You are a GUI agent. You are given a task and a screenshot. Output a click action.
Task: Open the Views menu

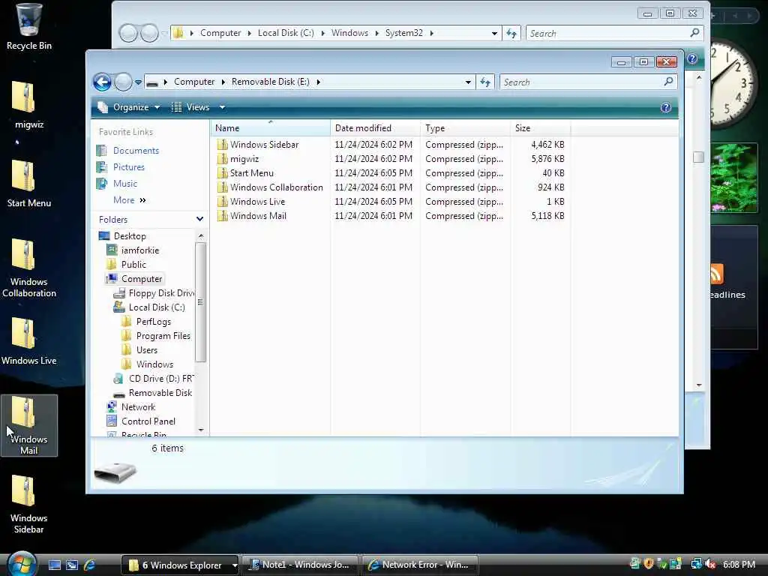(191, 107)
